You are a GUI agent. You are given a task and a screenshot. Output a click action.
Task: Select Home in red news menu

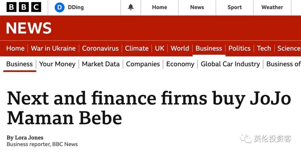tap(15, 48)
